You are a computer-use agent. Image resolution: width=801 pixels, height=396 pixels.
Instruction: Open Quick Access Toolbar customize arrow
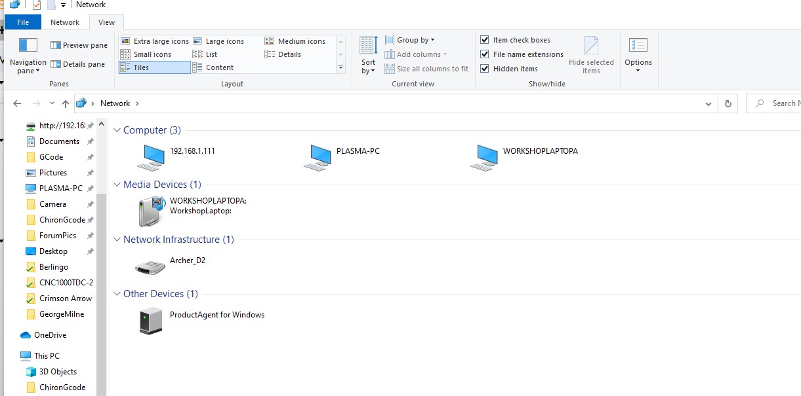click(63, 5)
